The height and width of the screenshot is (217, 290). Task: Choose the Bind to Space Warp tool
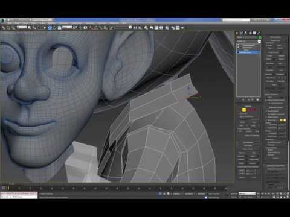tap(13, 28)
